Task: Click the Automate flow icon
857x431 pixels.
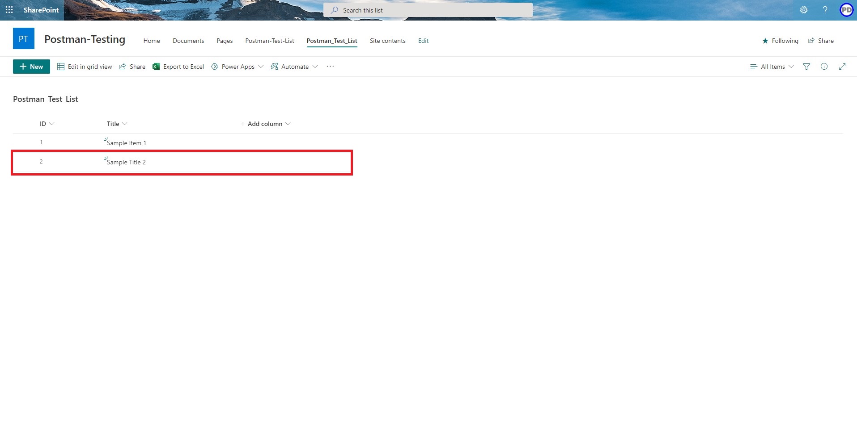Action: tap(274, 67)
